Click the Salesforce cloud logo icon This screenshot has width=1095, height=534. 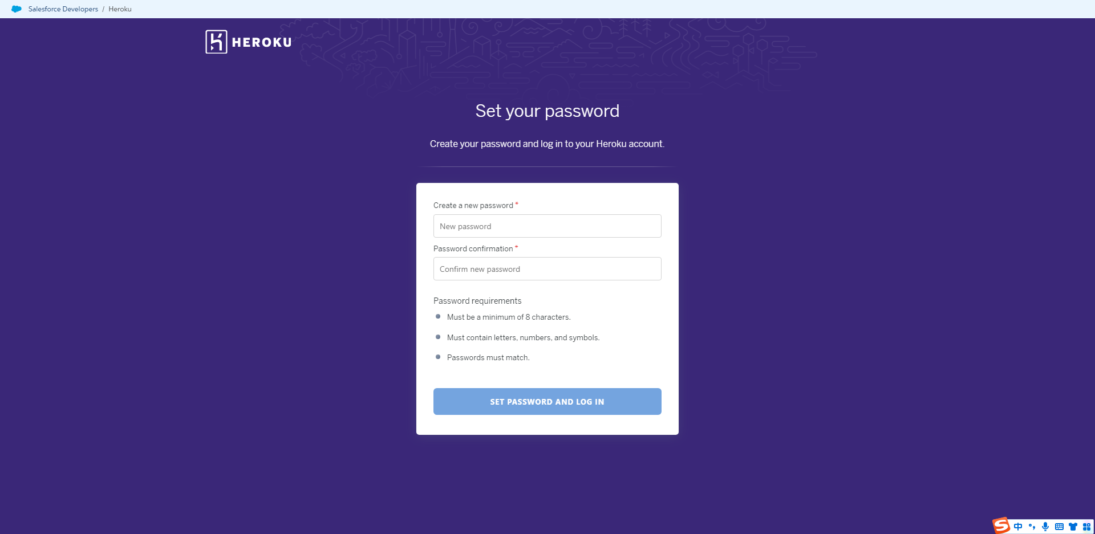pyautogui.click(x=17, y=9)
